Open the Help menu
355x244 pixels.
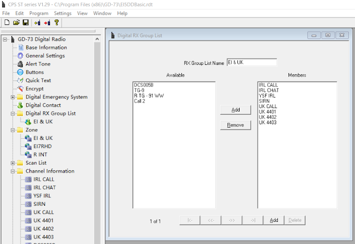pos(122,13)
